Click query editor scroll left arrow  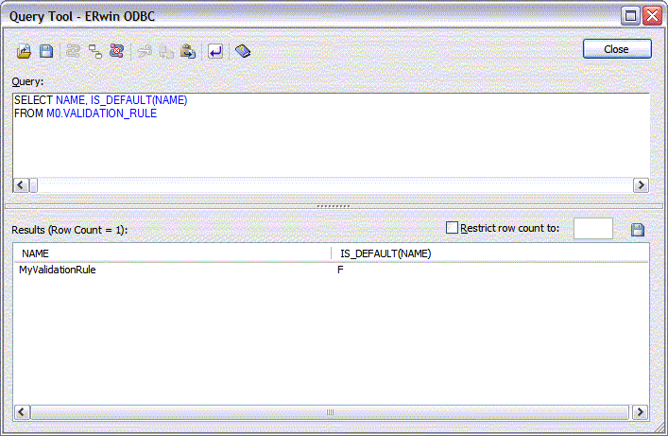click(x=22, y=185)
